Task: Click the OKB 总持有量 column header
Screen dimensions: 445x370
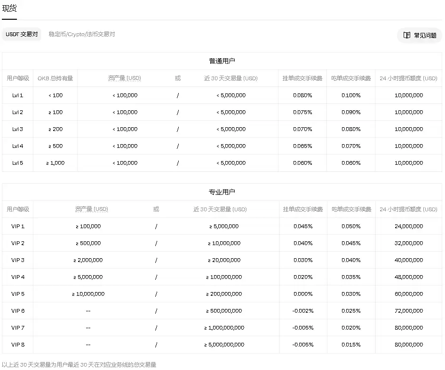Action: point(55,78)
